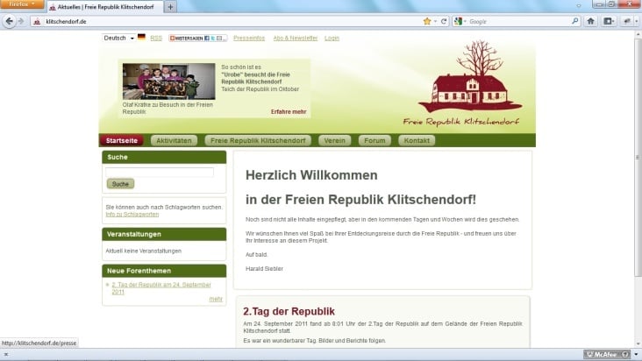The height and width of the screenshot is (361, 642).
Task: Click the Herzlich Willkommen heading
Action: coord(311,175)
